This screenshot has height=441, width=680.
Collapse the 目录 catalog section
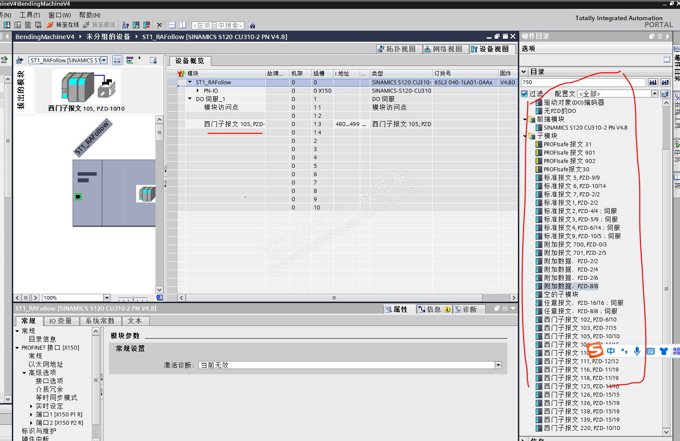click(524, 72)
